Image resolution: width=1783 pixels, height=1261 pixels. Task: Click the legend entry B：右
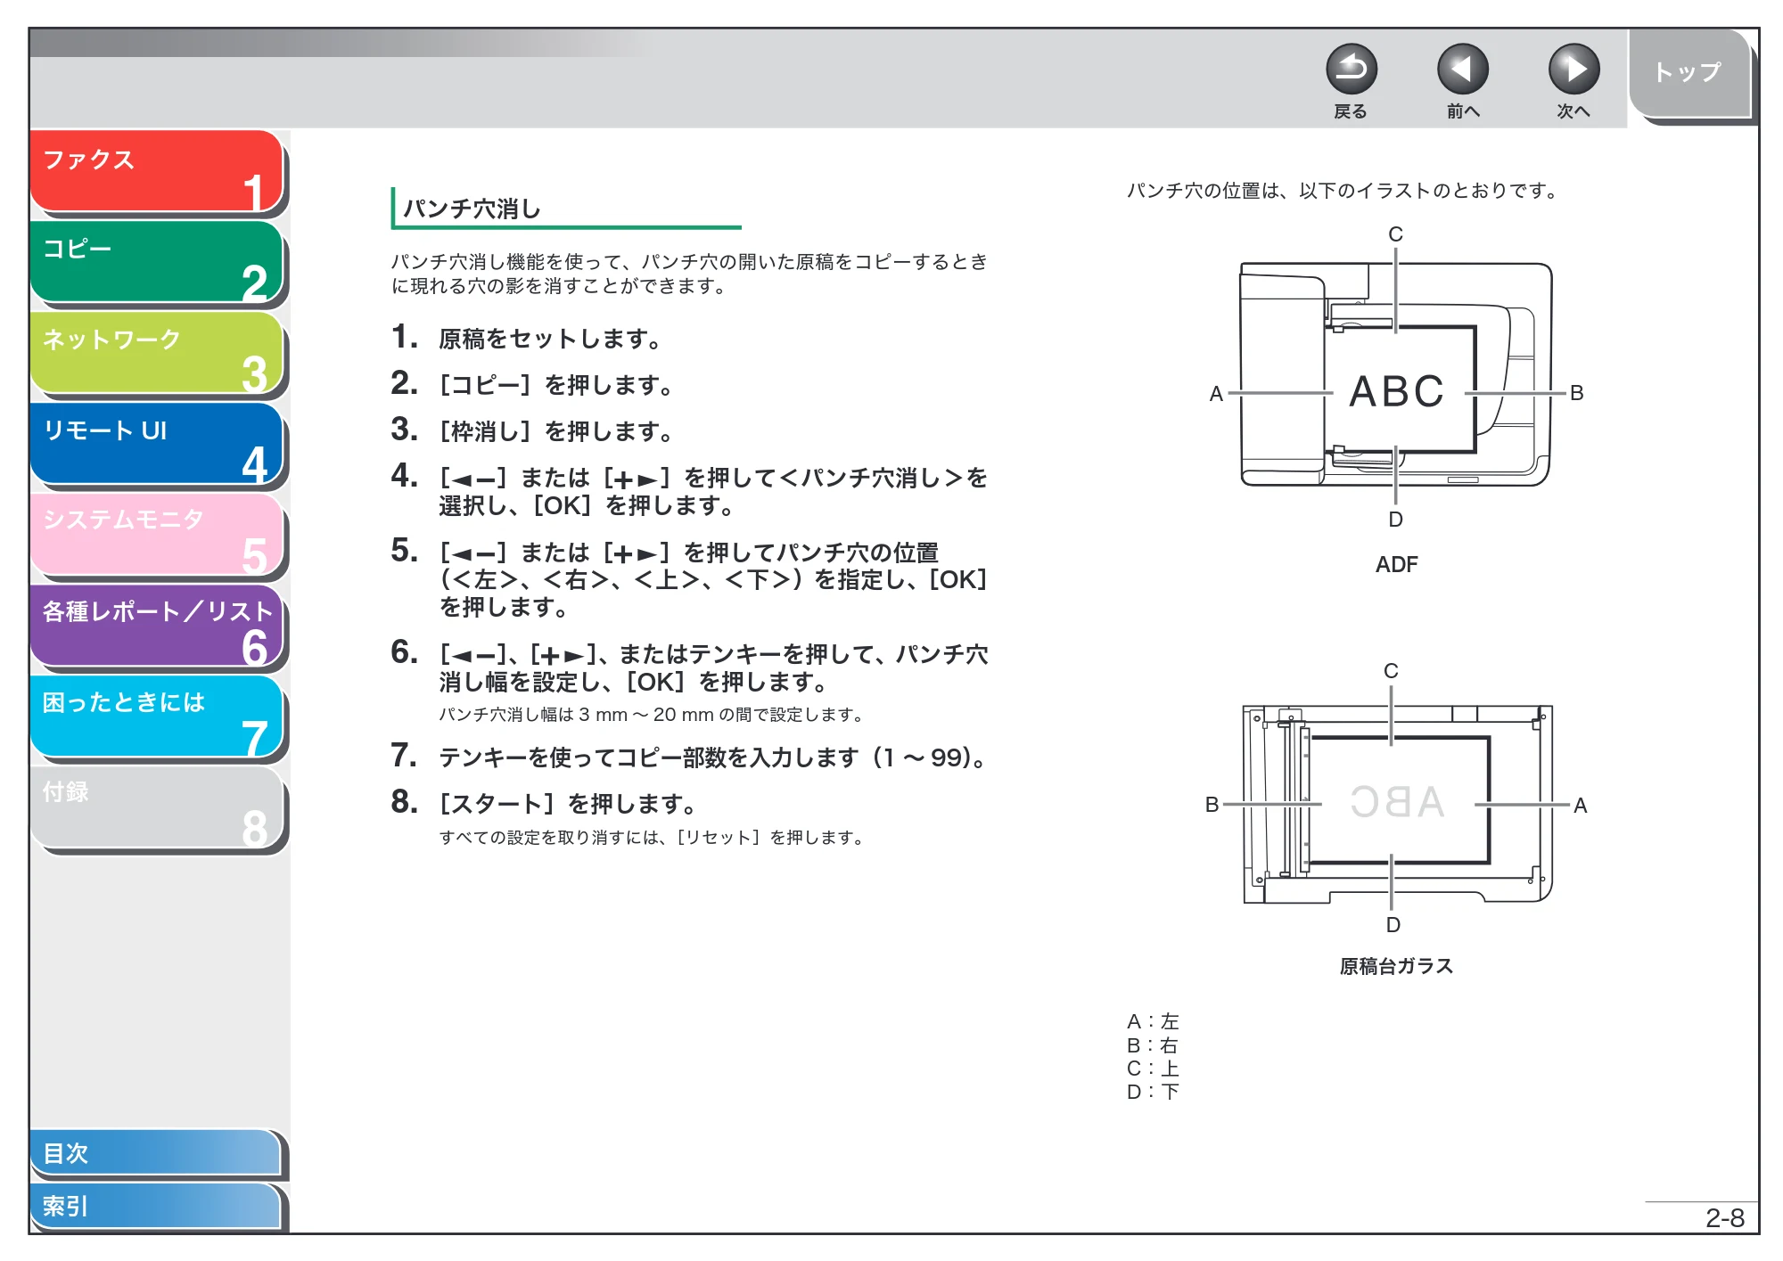coord(1153,1044)
